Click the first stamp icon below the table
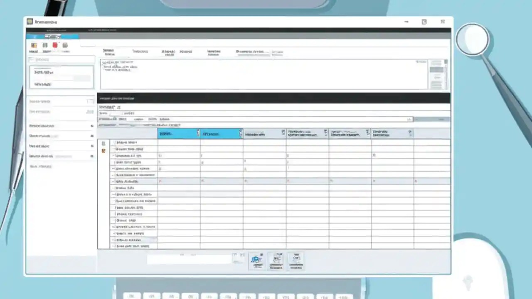Screen dimensions: 532x299 pos(257,260)
